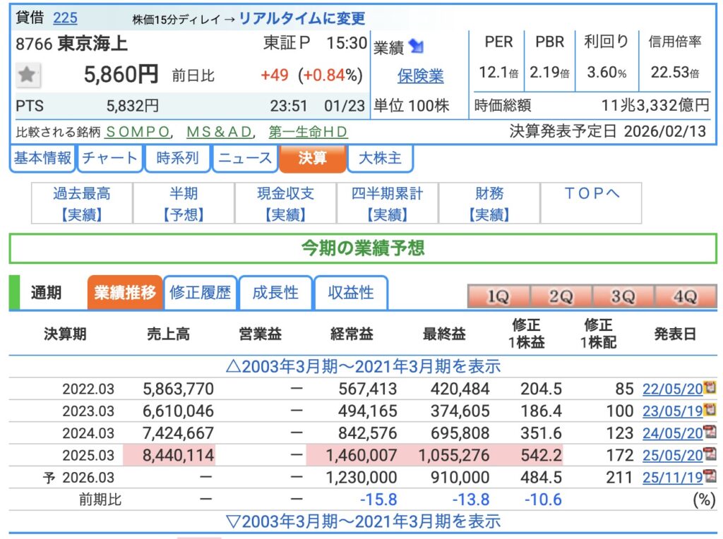Open the document icon beside 22/05/20
The image size is (723, 539).
[x=709, y=388]
